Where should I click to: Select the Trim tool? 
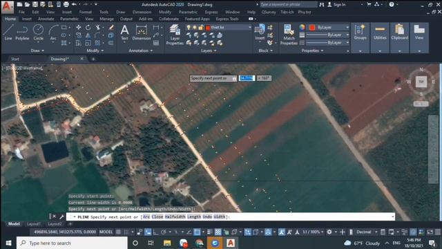click(97, 27)
